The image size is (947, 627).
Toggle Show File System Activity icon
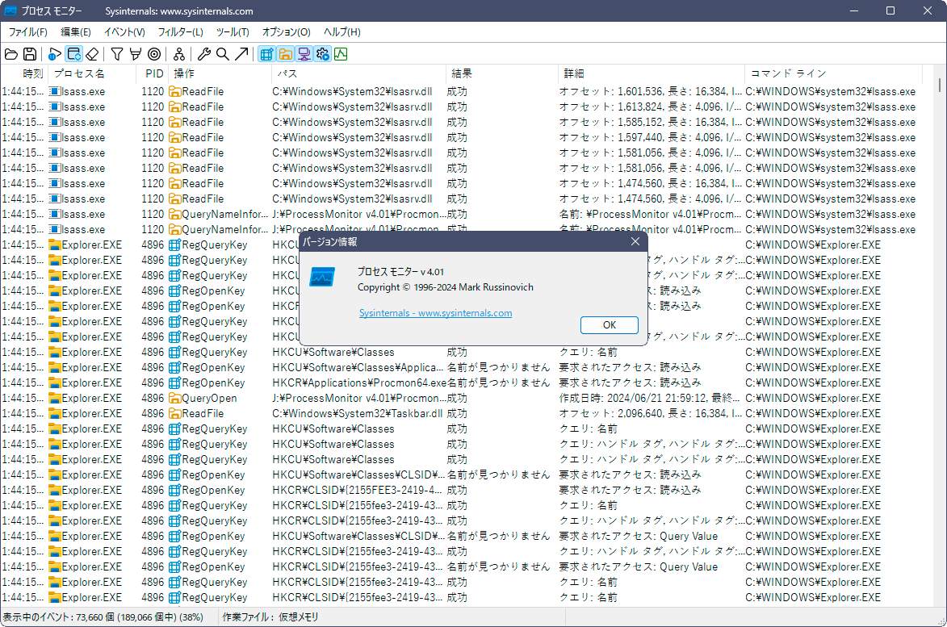(x=285, y=54)
